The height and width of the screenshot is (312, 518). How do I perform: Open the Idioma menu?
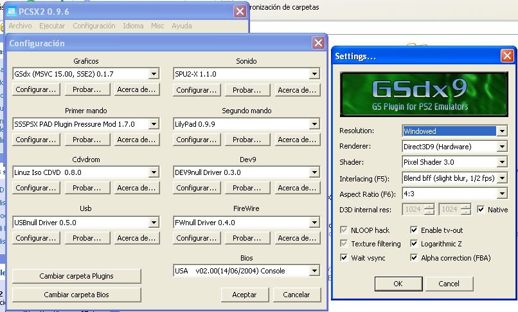pos(133,26)
